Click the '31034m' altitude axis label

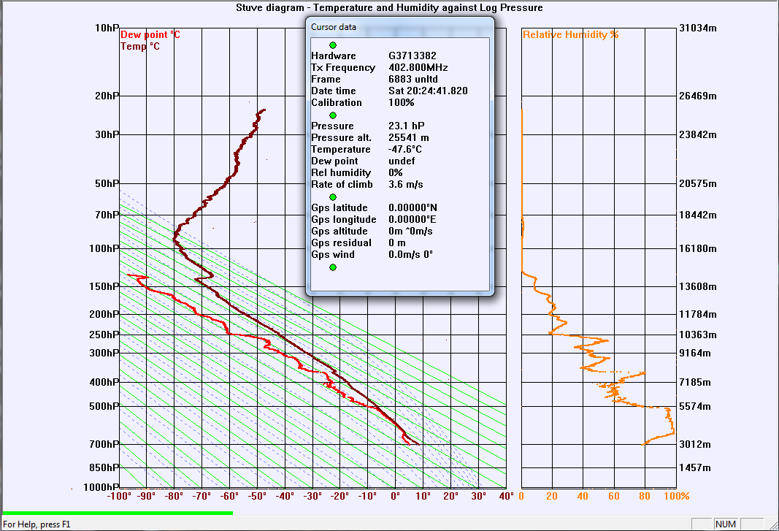point(698,28)
